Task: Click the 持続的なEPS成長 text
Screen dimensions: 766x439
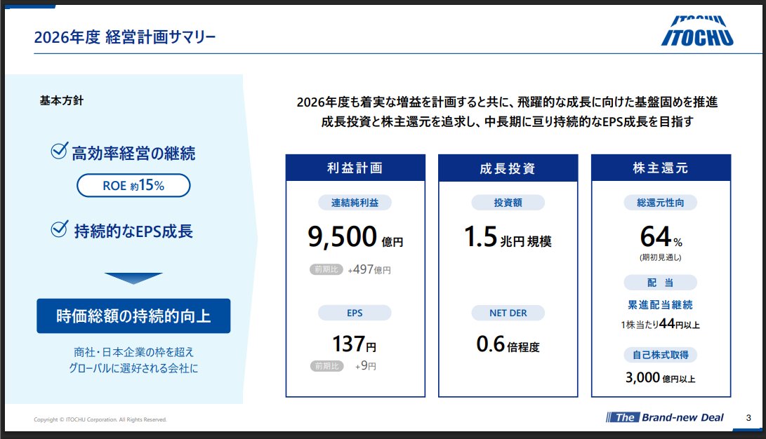Action: (133, 231)
